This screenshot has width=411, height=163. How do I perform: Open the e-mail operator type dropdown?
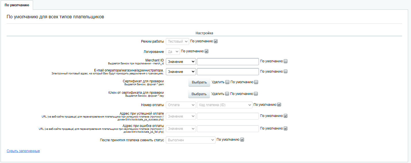coord(181,71)
